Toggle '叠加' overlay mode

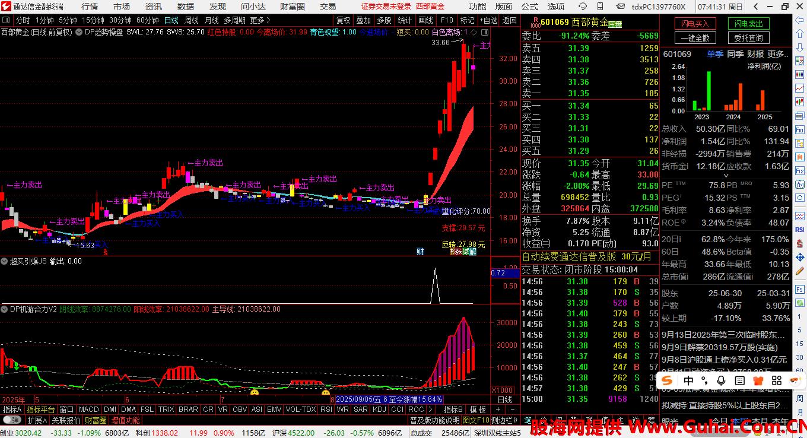tap(363, 20)
